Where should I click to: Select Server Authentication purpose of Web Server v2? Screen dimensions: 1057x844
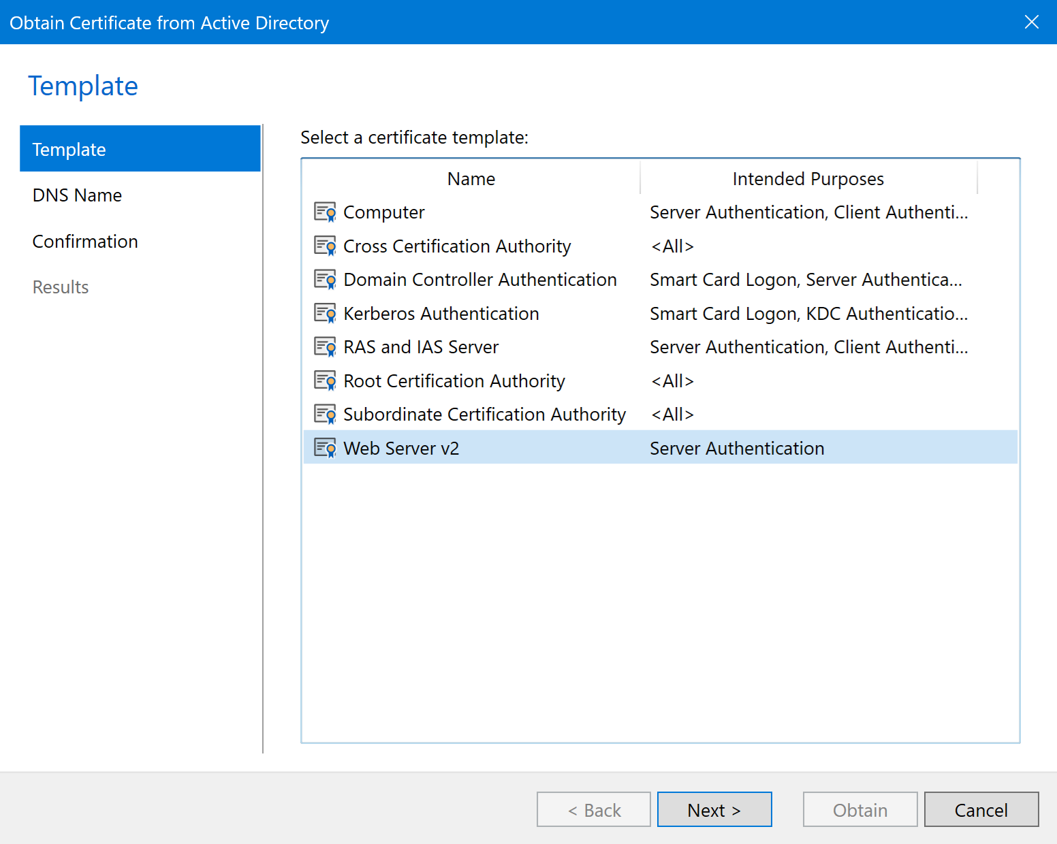point(737,448)
